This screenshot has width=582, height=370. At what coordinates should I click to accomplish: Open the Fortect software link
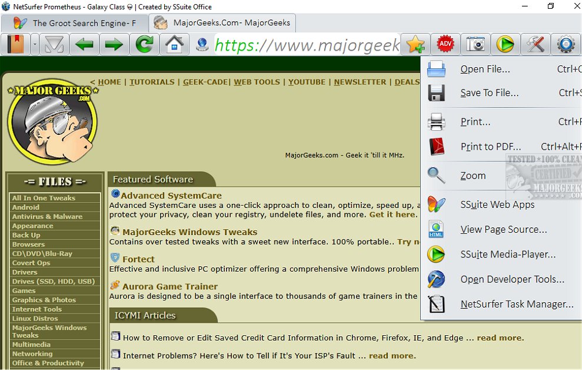coord(138,259)
